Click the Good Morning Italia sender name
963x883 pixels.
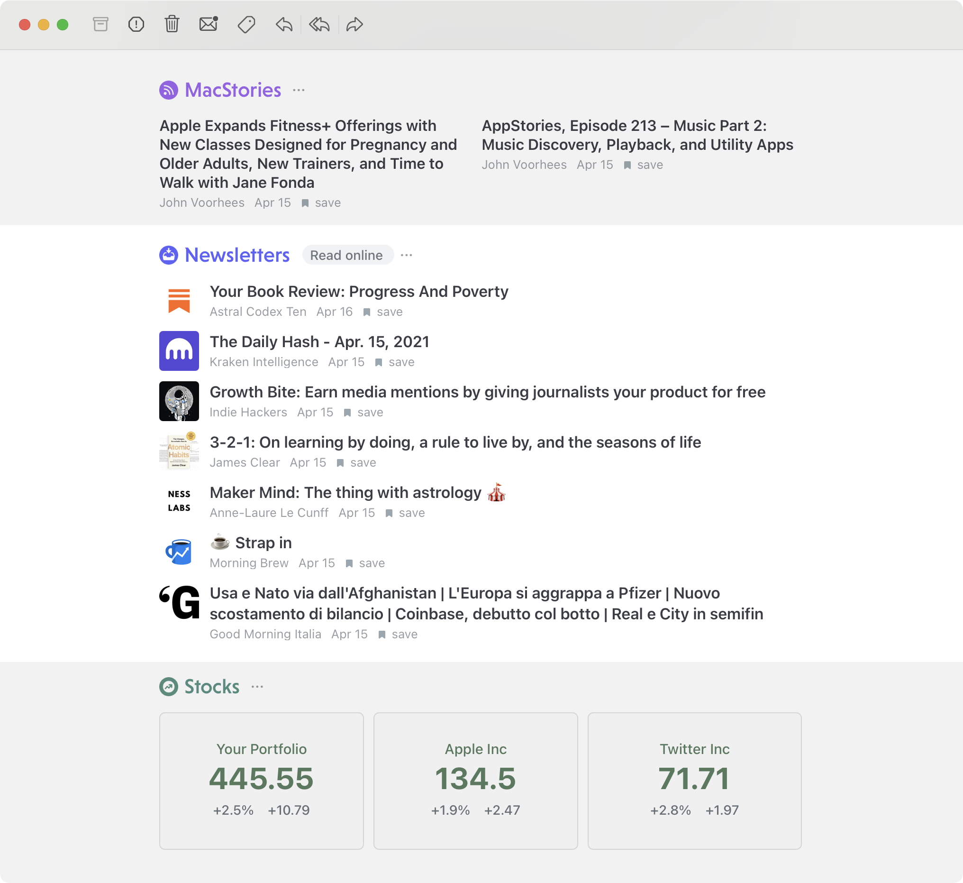point(265,634)
